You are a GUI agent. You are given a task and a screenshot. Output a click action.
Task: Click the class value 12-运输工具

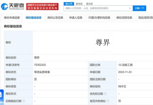[125, 65]
